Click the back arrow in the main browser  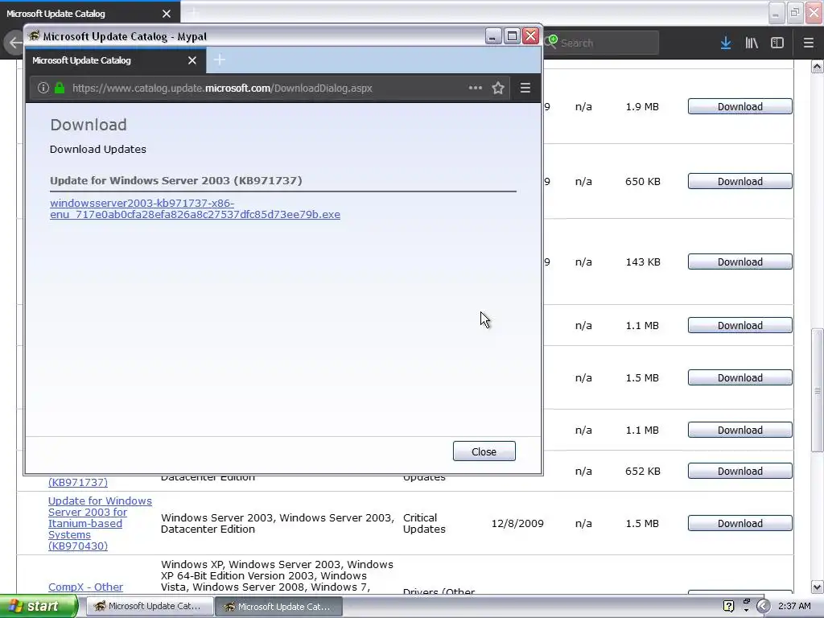tap(14, 43)
